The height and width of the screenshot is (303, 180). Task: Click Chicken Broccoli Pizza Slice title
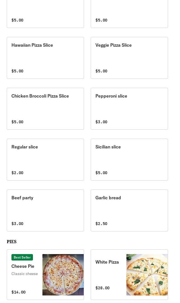pyautogui.click(x=40, y=96)
